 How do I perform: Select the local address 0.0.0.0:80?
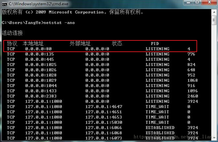tap(38, 49)
